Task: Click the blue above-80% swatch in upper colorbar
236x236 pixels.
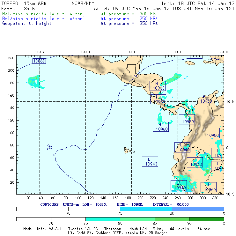Action: coord(198,209)
